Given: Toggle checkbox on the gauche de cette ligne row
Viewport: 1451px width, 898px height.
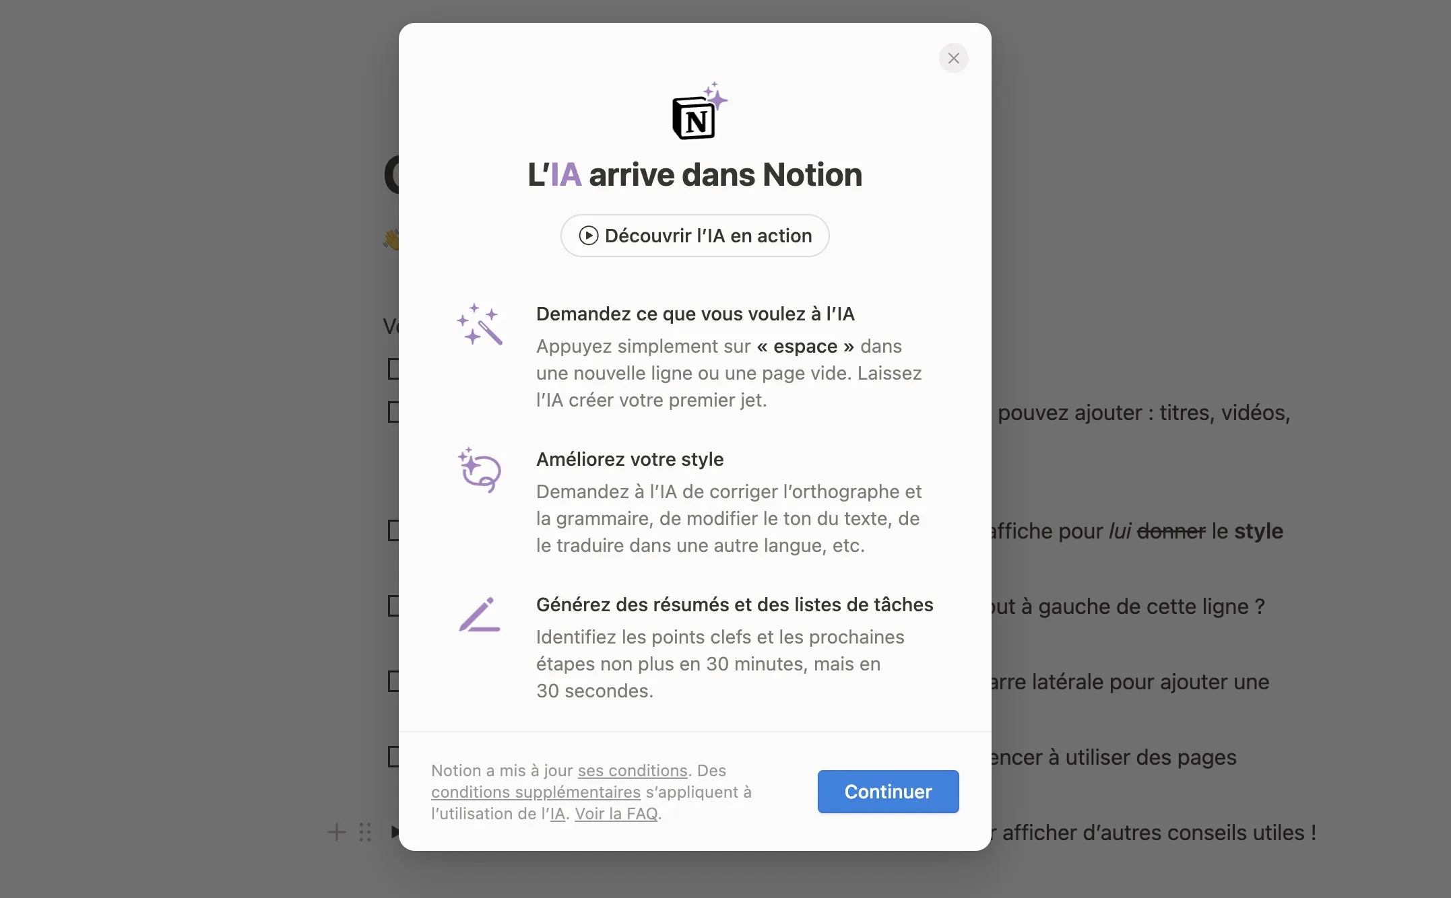Looking at the screenshot, I should (394, 606).
